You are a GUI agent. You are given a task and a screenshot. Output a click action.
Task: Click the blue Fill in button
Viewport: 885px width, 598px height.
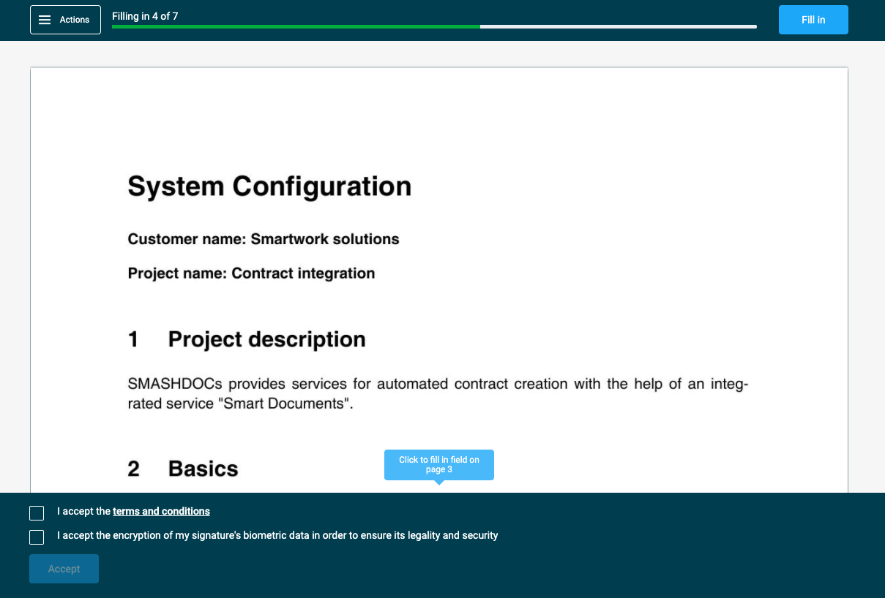[x=813, y=20]
